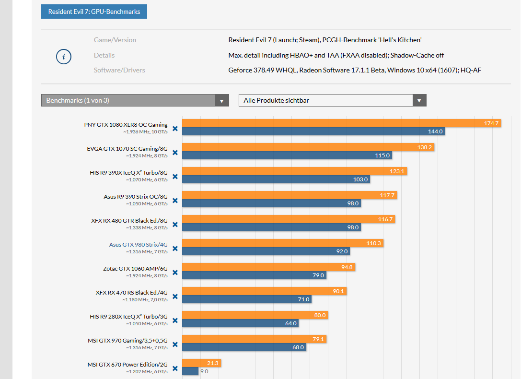The height and width of the screenshot is (379, 521).
Task: Click the blue 103.0 bar for HIS R9 390X
Action: pyautogui.click(x=276, y=179)
